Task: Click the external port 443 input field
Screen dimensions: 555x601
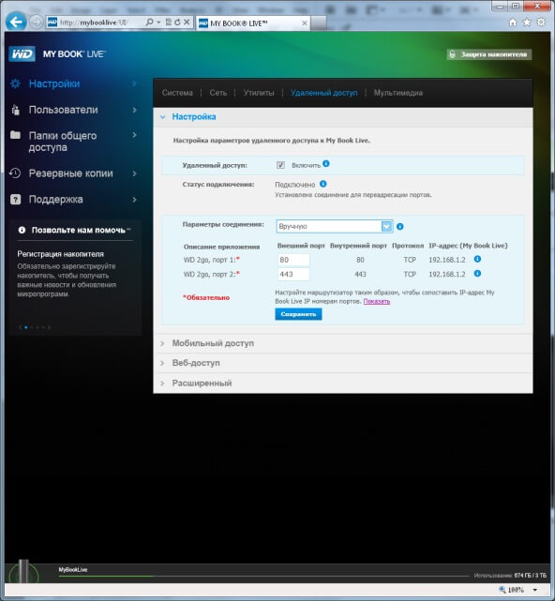Action: (293, 274)
